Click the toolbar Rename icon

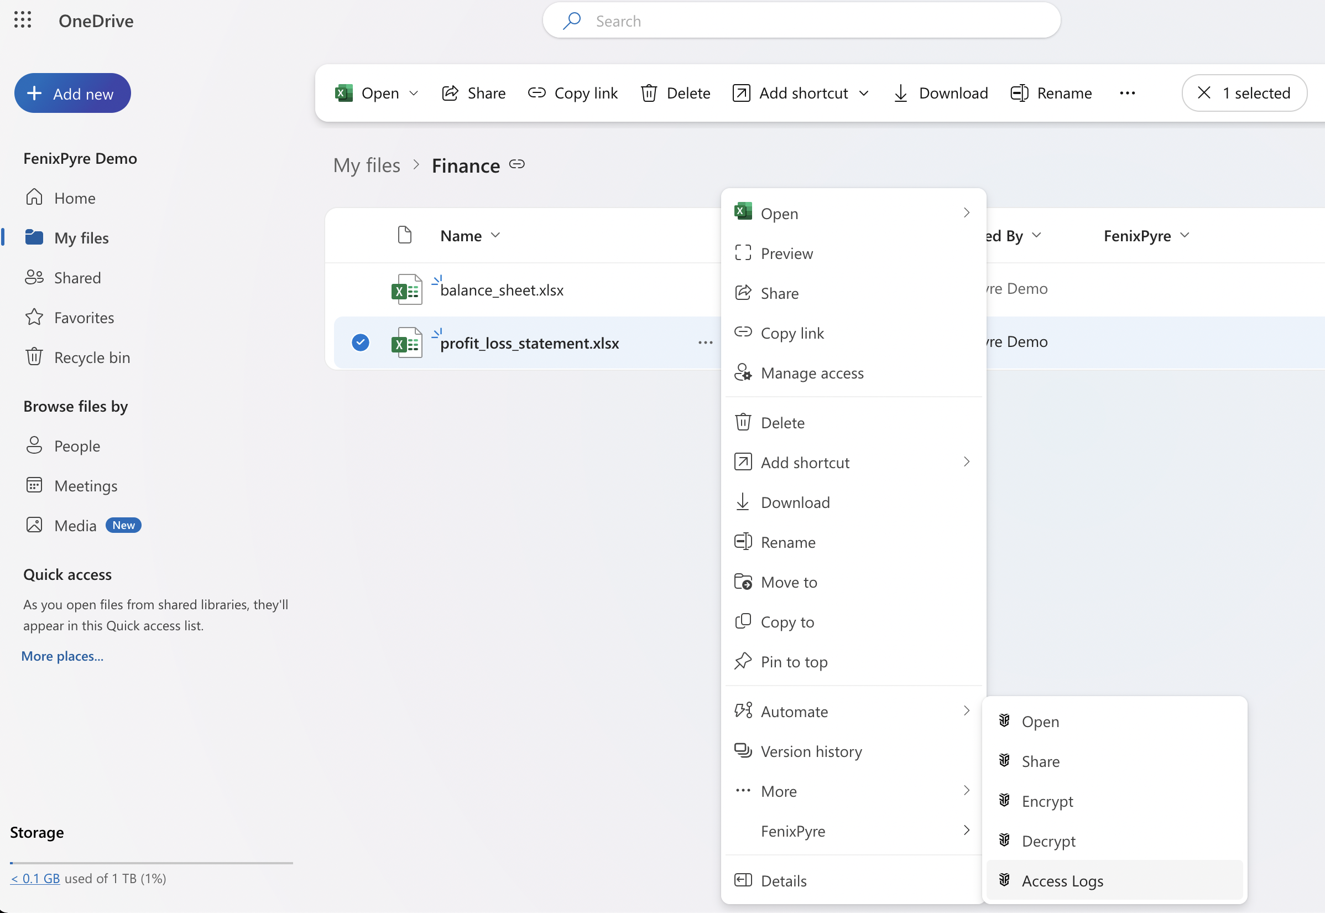pyautogui.click(x=1020, y=92)
